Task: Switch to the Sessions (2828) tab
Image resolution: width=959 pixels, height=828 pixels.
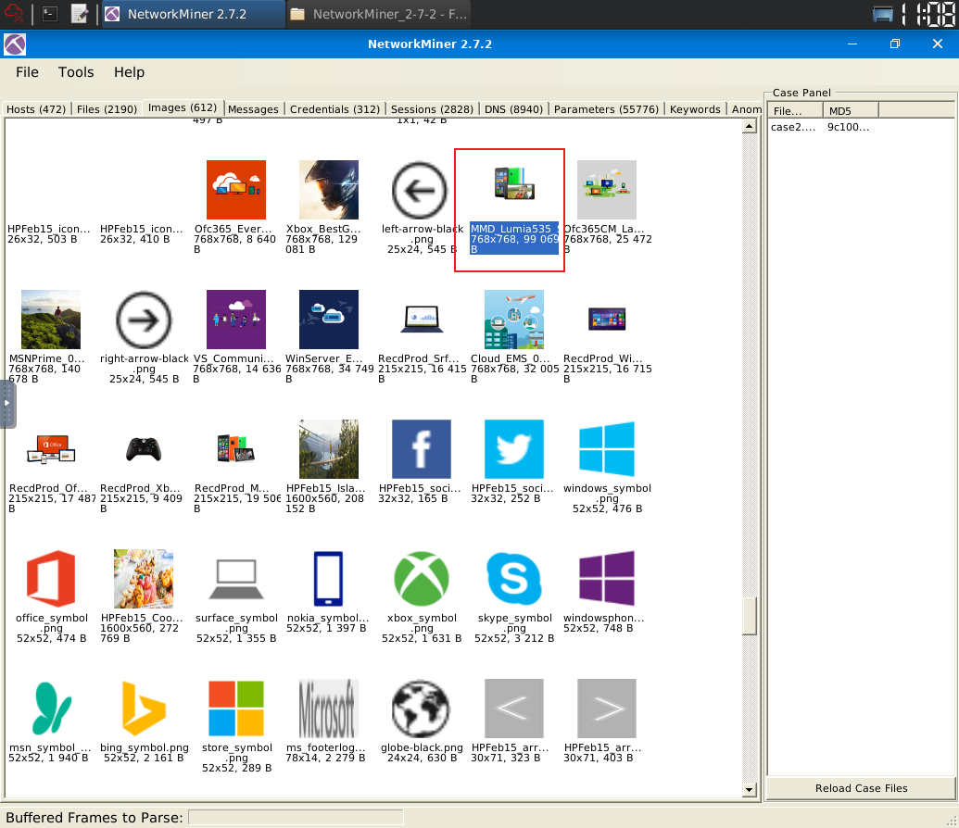Action: (432, 109)
